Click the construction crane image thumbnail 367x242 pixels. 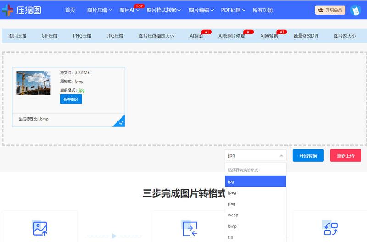tap(33, 83)
